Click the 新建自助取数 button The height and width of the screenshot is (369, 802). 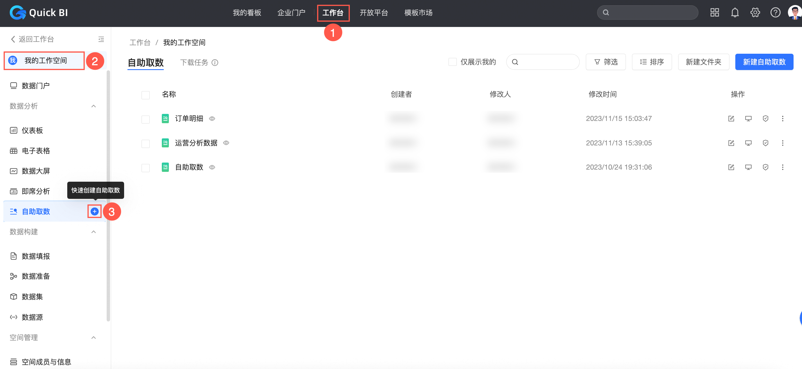pyautogui.click(x=764, y=62)
